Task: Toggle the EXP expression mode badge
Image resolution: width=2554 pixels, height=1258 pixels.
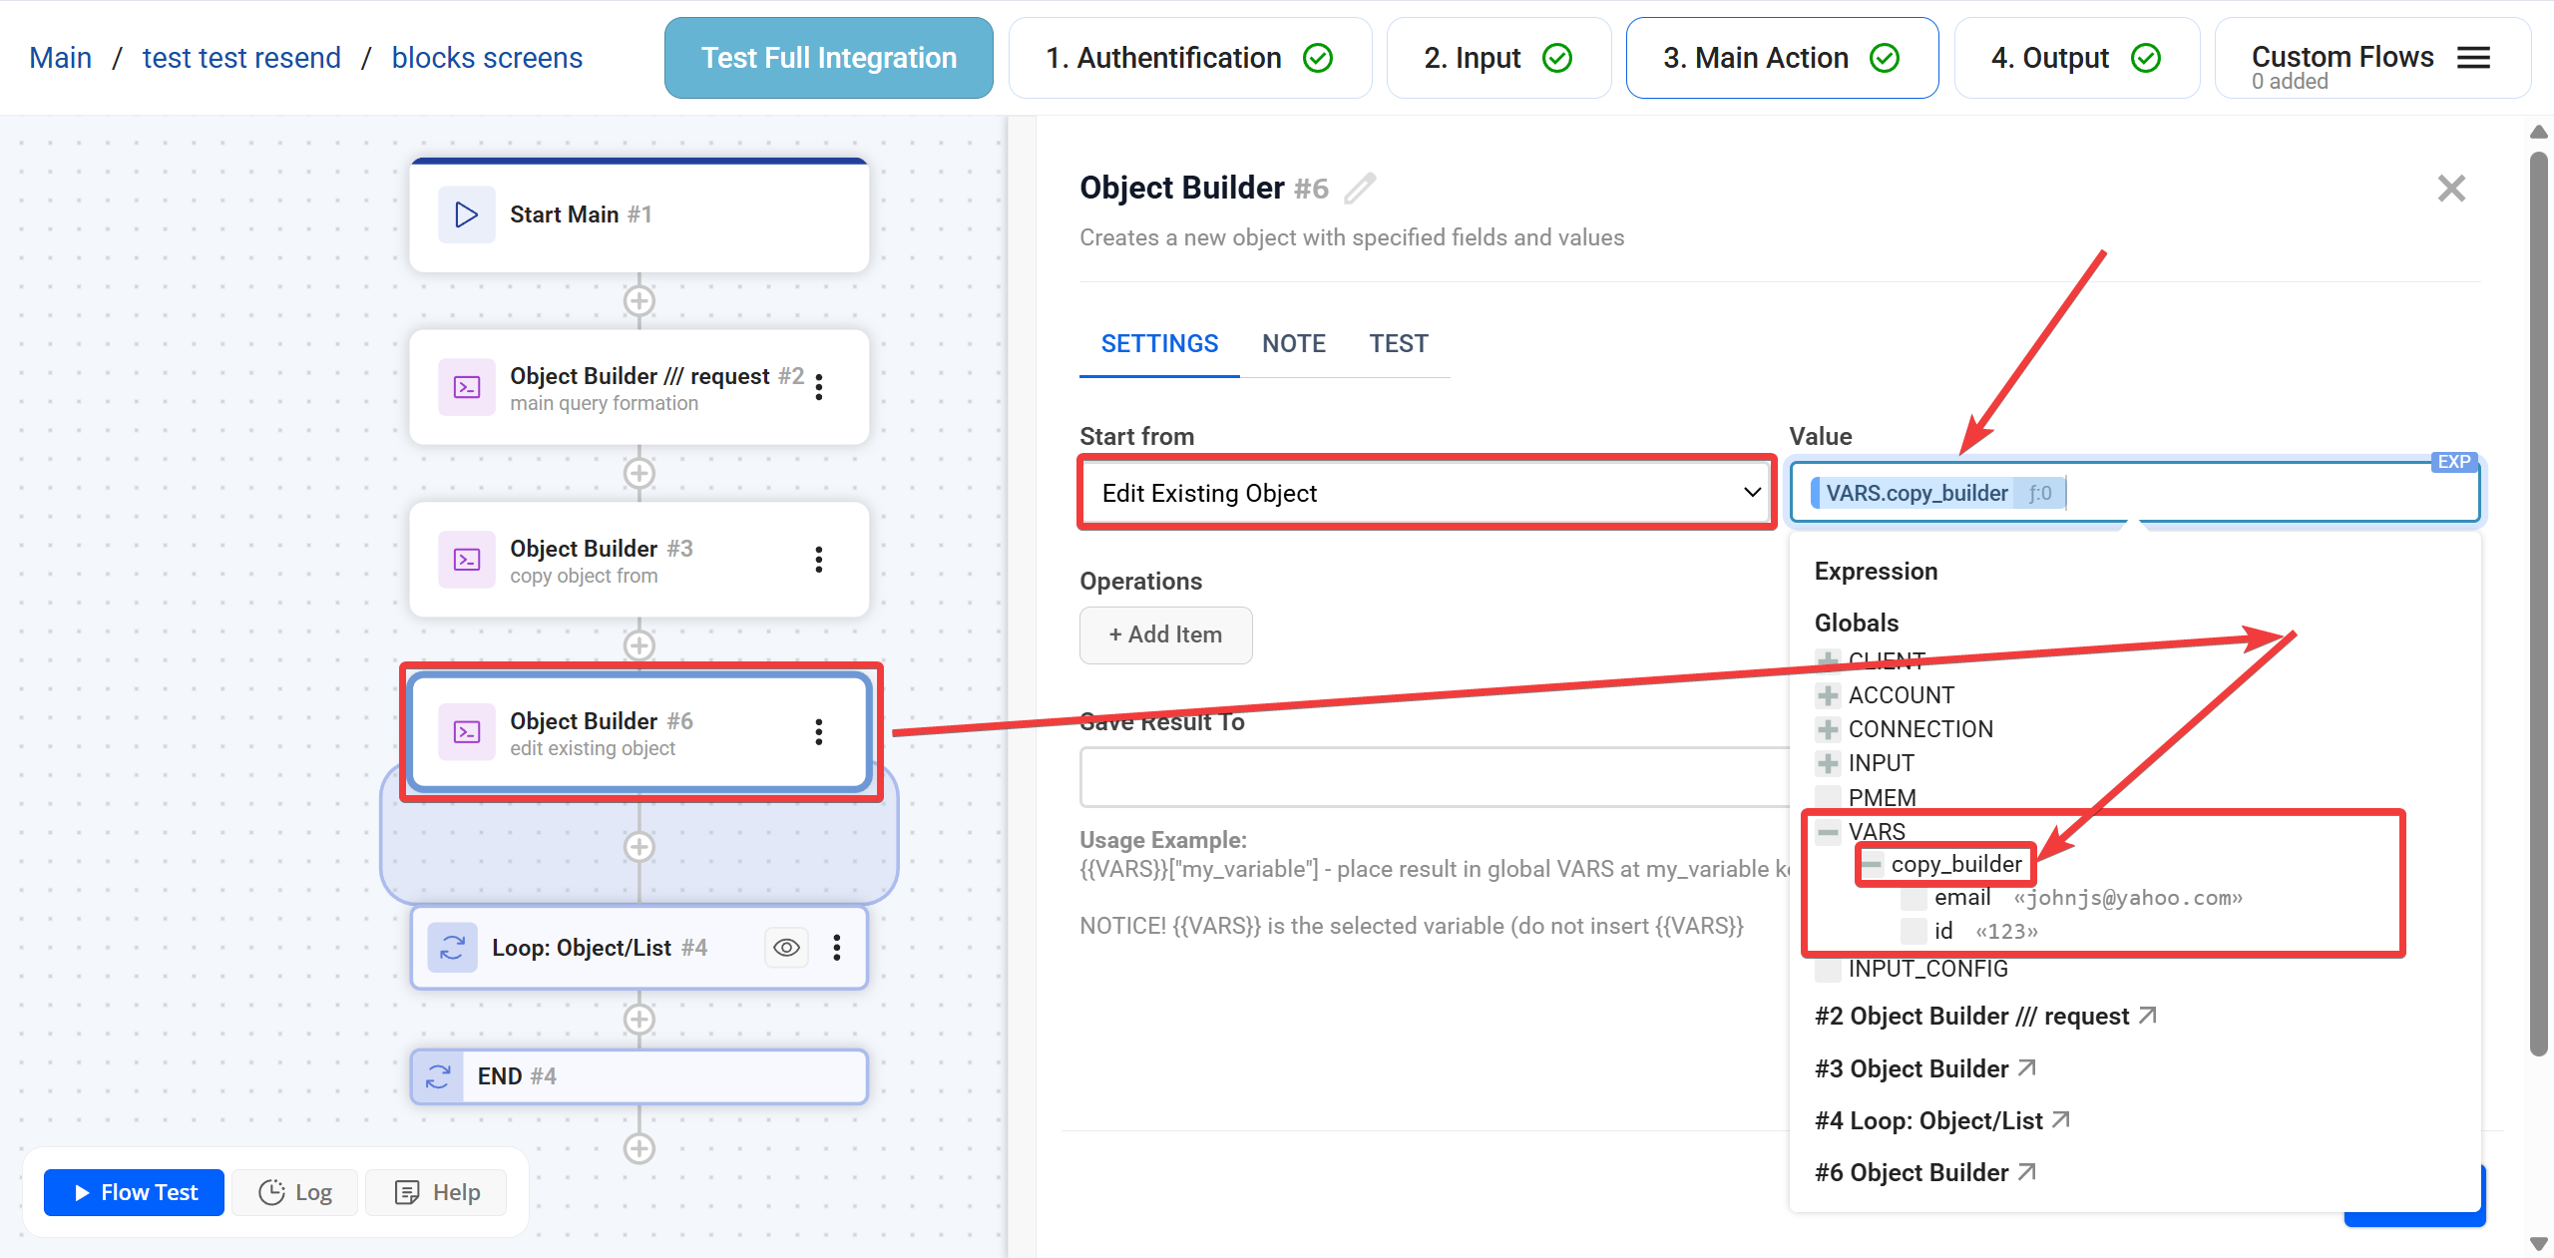Action: coord(2453,462)
